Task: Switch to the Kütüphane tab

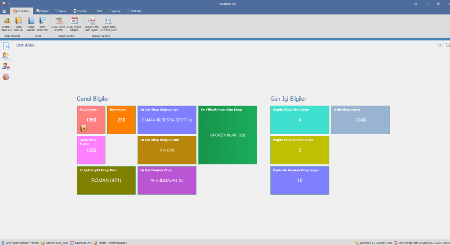Action: click(22, 11)
